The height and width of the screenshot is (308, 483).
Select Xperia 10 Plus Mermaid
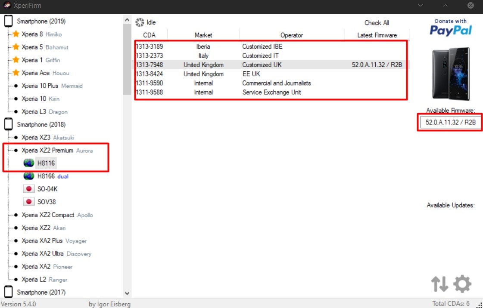52,86
